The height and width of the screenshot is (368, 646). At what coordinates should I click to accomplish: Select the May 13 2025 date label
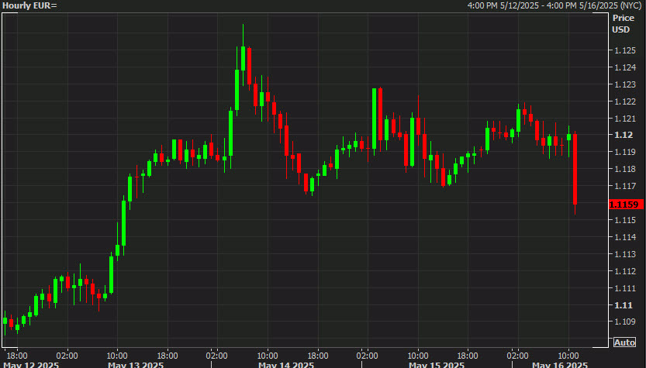pyautogui.click(x=136, y=365)
